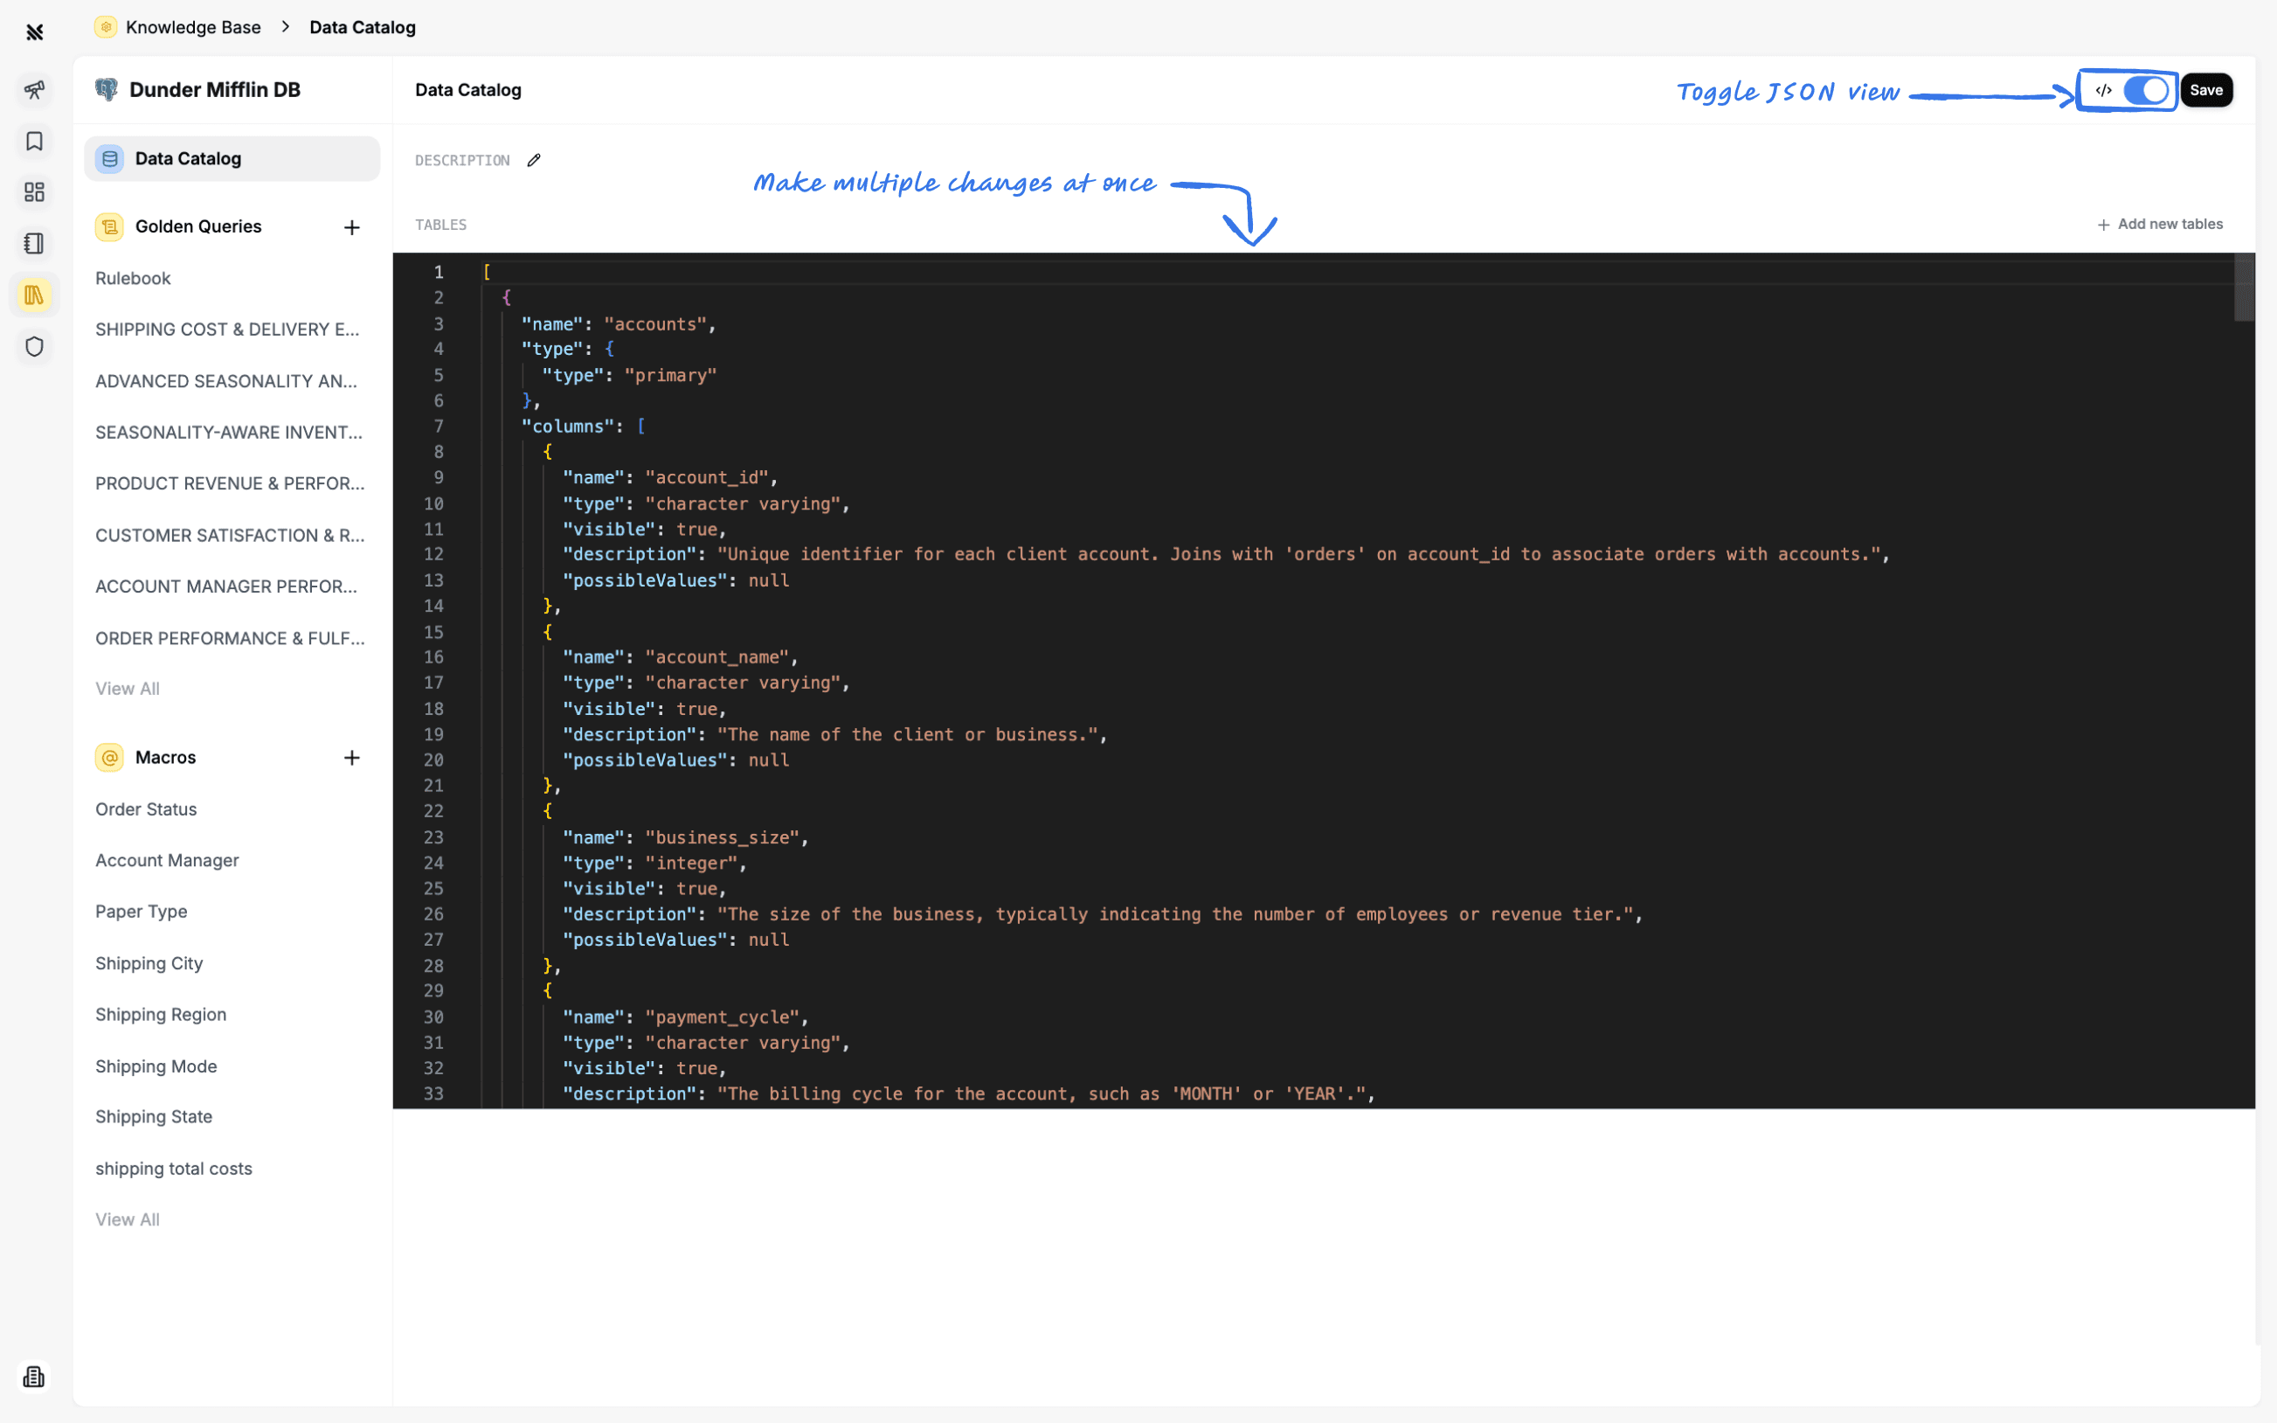Image resolution: width=2277 pixels, height=1423 pixels.
Task: Click the building icon at sidebar bottom
Action: (x=35, y=1376)
